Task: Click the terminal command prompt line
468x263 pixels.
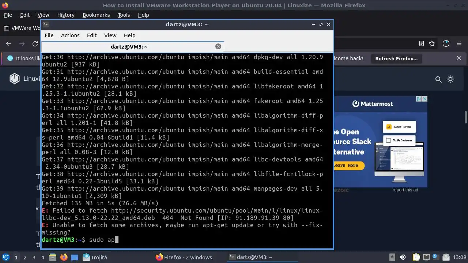Action: click(x=187, y=240)
